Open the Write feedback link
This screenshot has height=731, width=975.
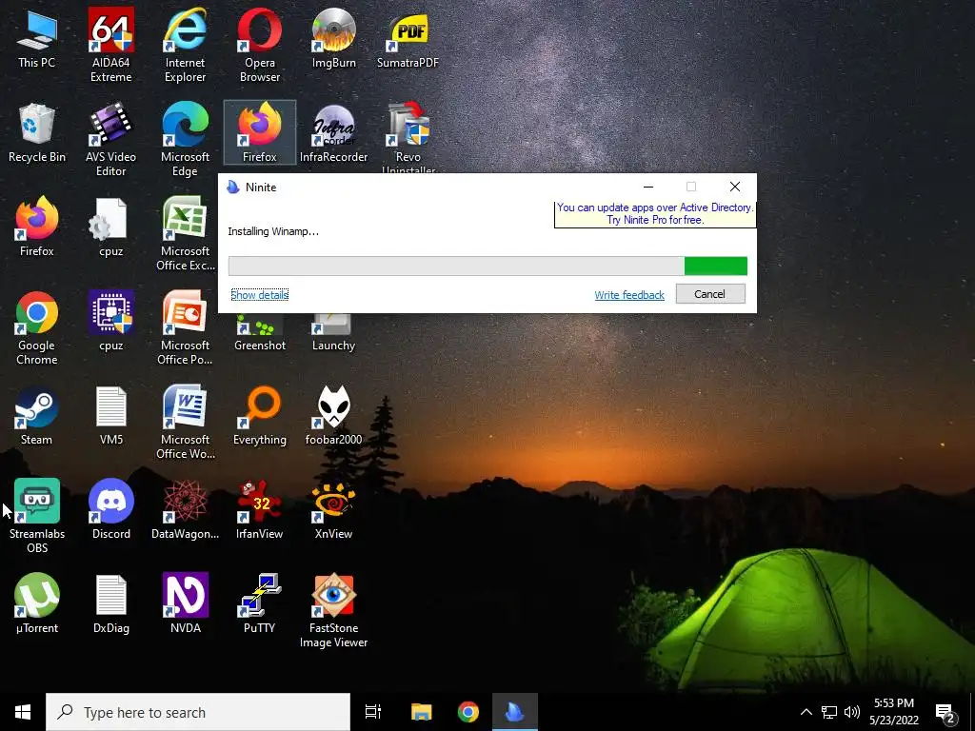[x=629, y=295]
